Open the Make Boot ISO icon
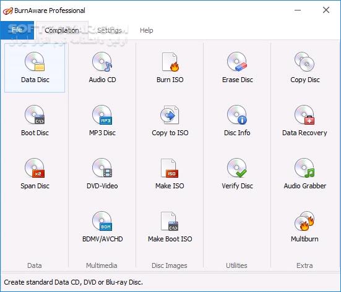Image resolution: width=341 pixels, height=292 pixels. tap(170, 222)
